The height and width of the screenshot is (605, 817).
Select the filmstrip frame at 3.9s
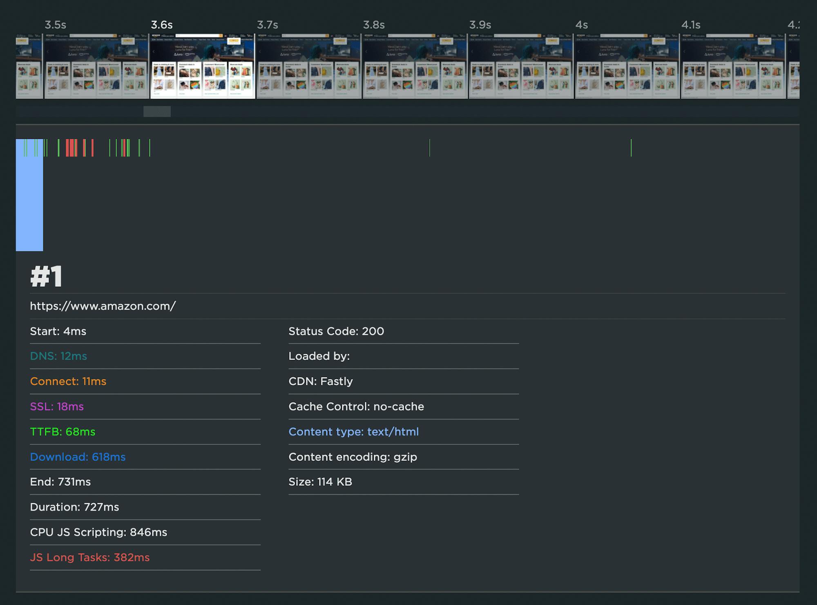pyautogui.click(x=521, y=66)
